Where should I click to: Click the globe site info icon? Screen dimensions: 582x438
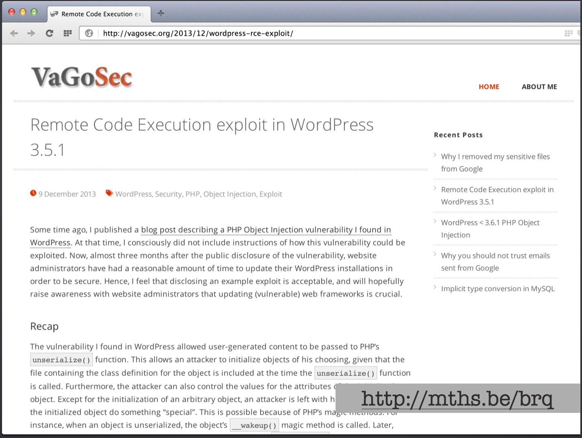89,33
